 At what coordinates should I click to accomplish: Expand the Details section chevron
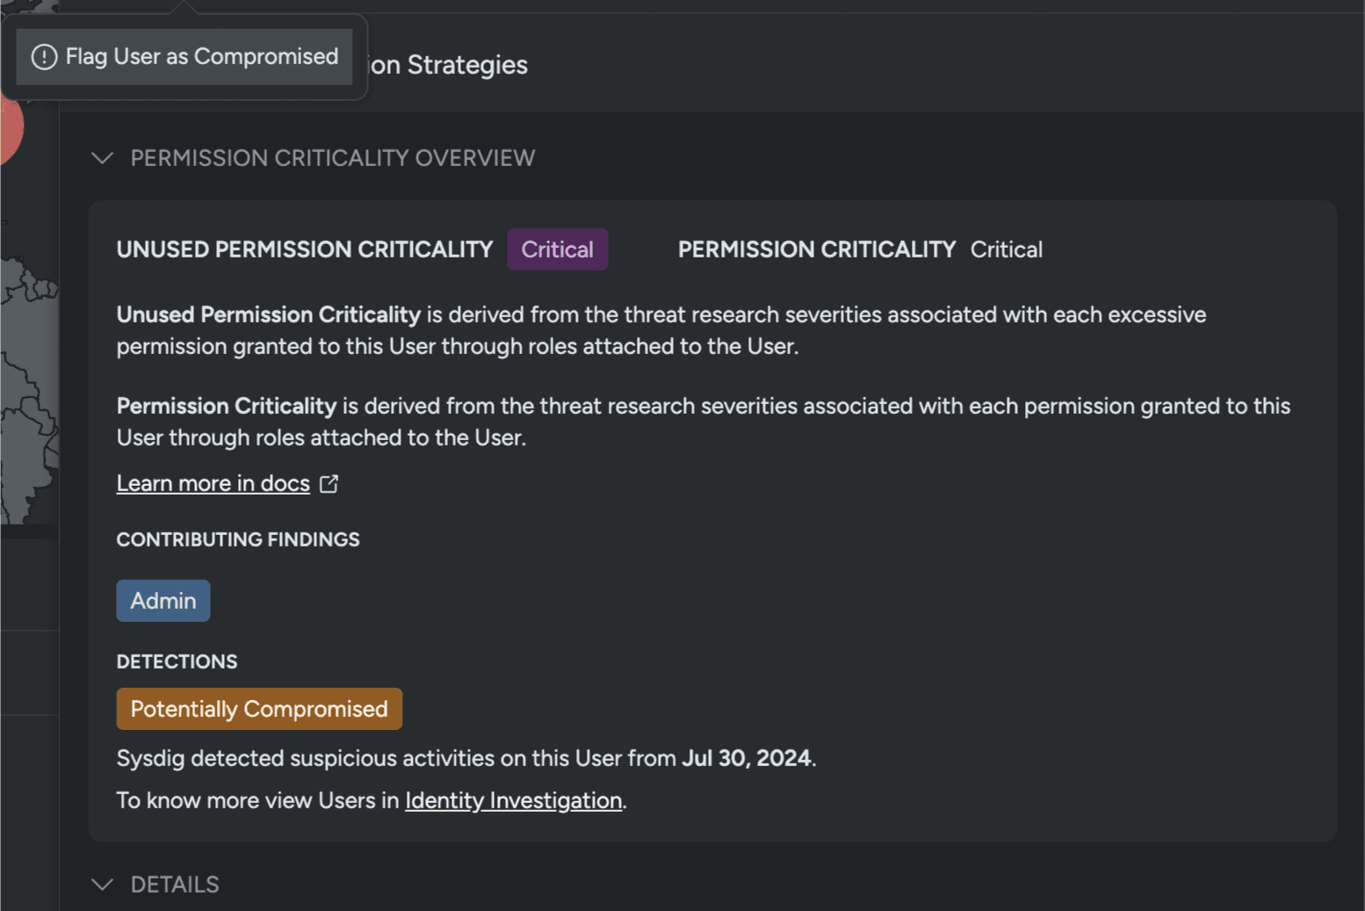[103, 885]
